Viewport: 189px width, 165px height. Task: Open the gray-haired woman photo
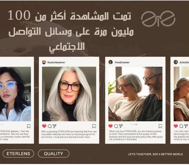pyautogui.click(x=69, y=94)
